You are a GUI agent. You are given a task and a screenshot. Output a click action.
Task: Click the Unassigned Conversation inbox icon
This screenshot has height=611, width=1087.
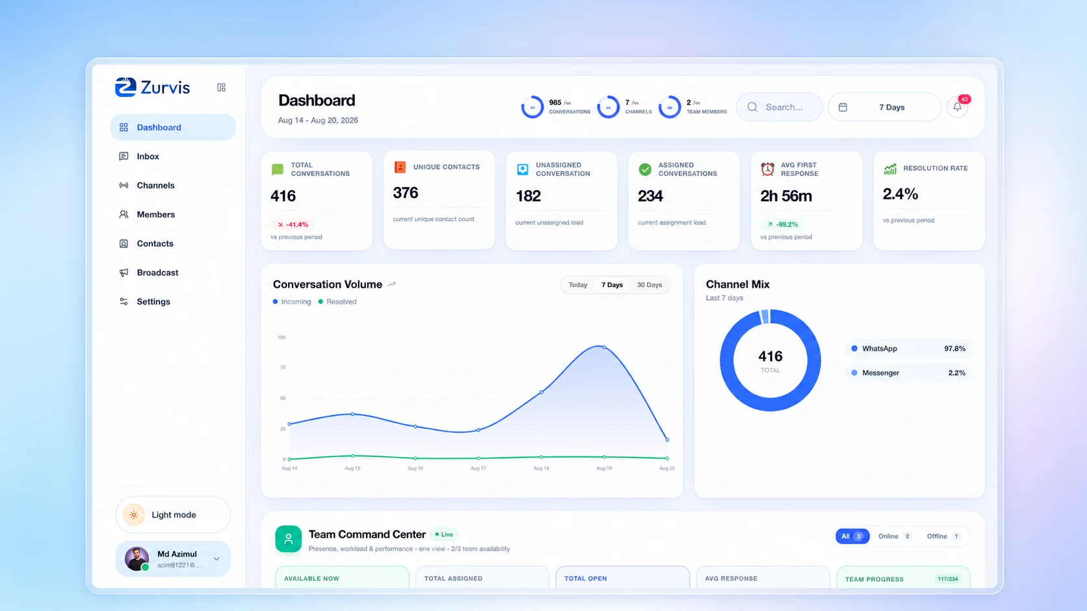pos(523,169)
